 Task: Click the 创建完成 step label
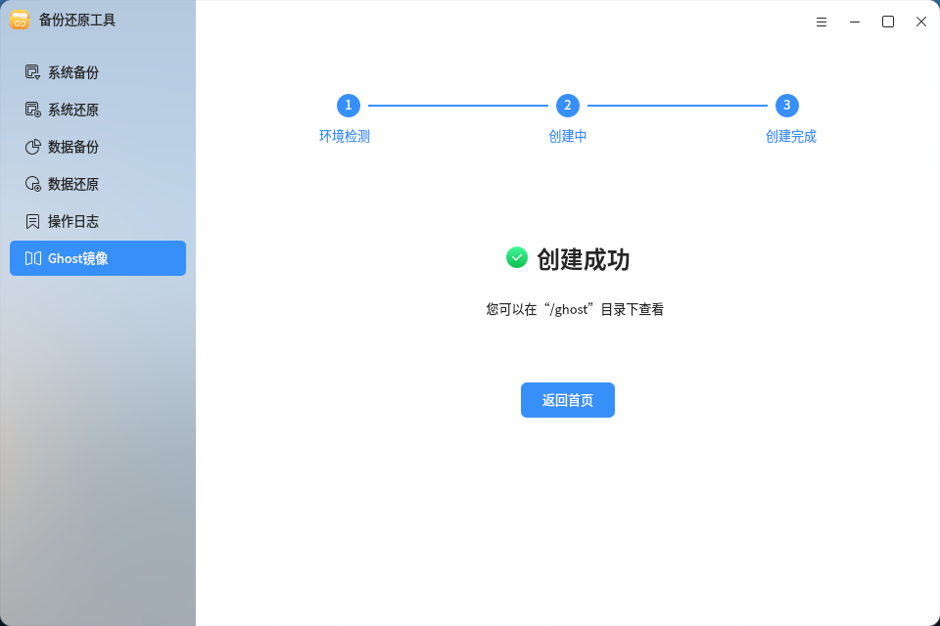(791, 137)
